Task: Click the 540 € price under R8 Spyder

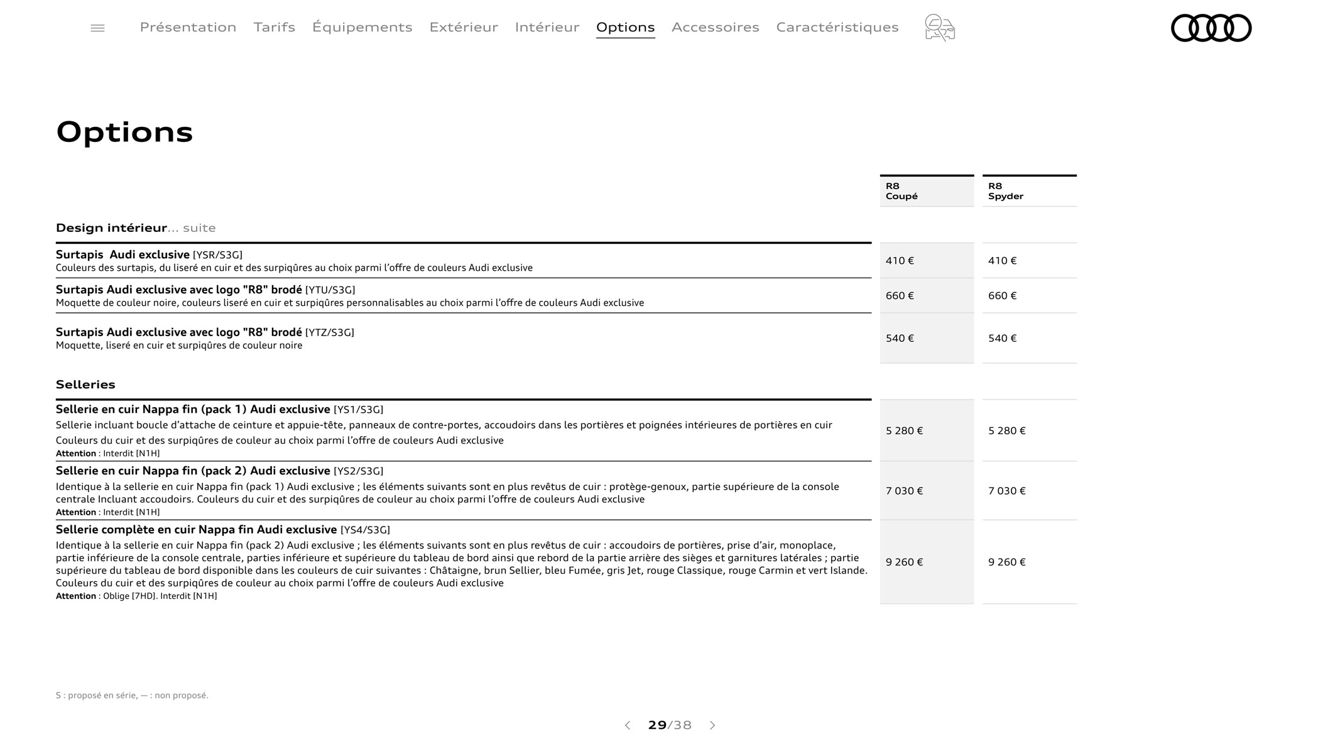Action: [1002, 339]
